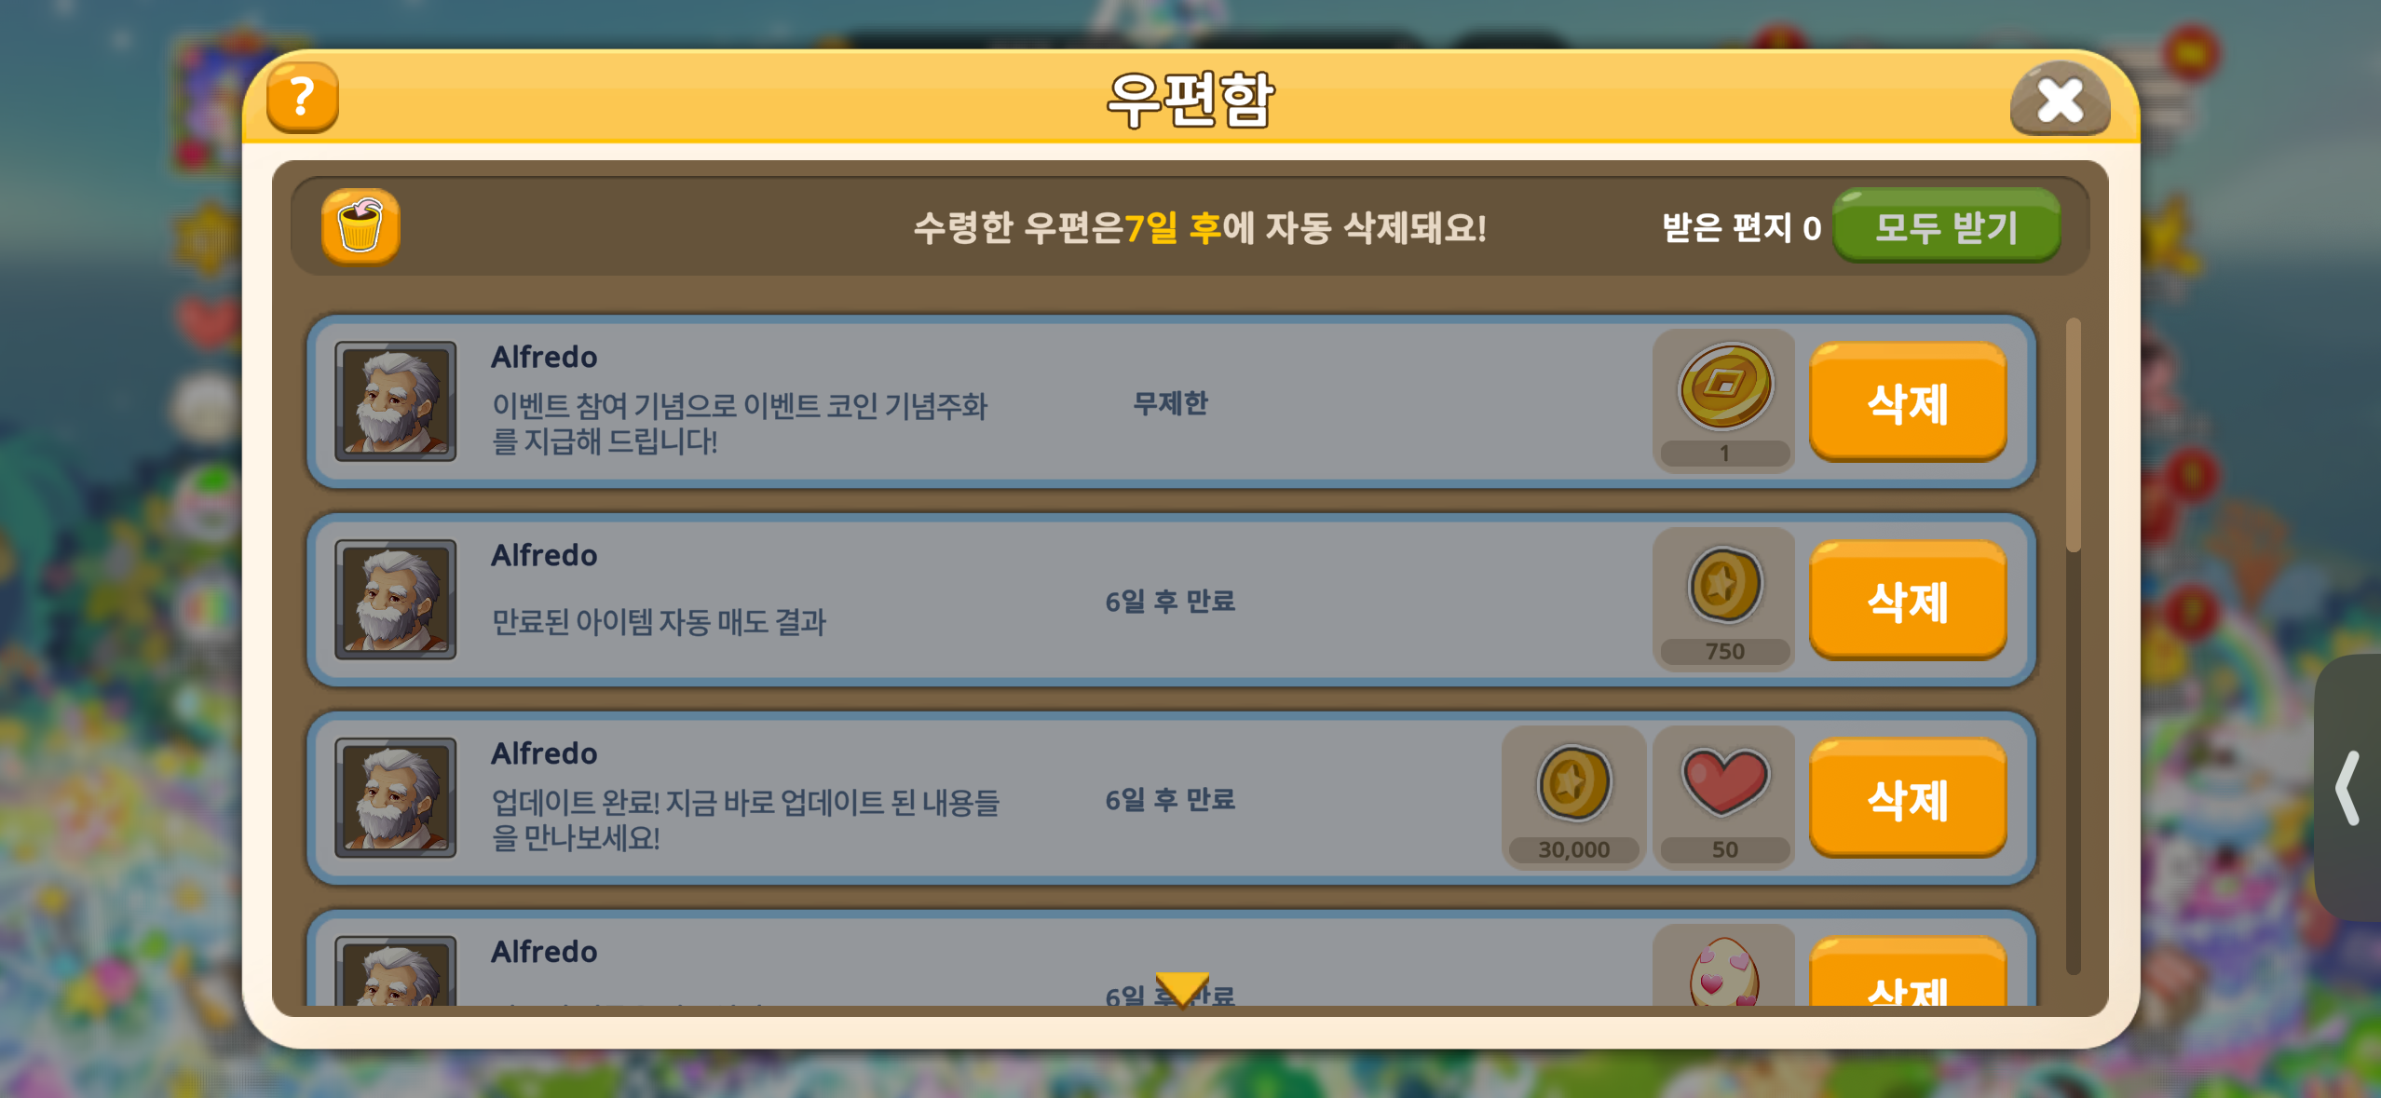Select Alfredo's portrait on auto-sale mail
Image resolution: width=2381 pixels, height=1098 pixels.
[x=396, y=600]
